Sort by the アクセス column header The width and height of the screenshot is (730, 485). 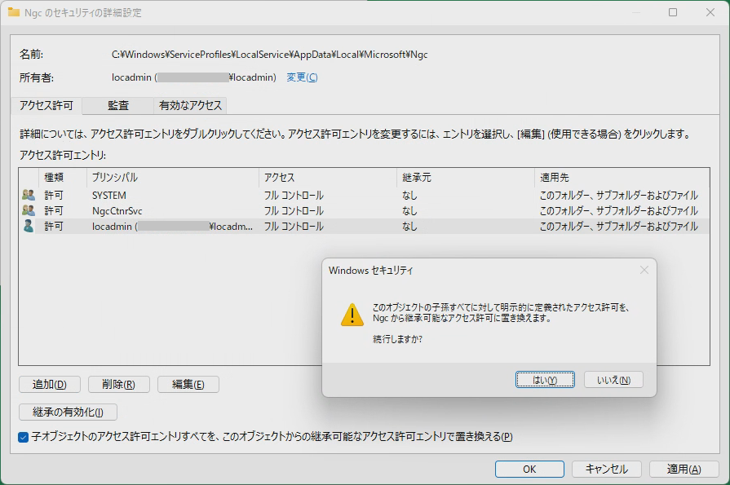tap(328, 178)
